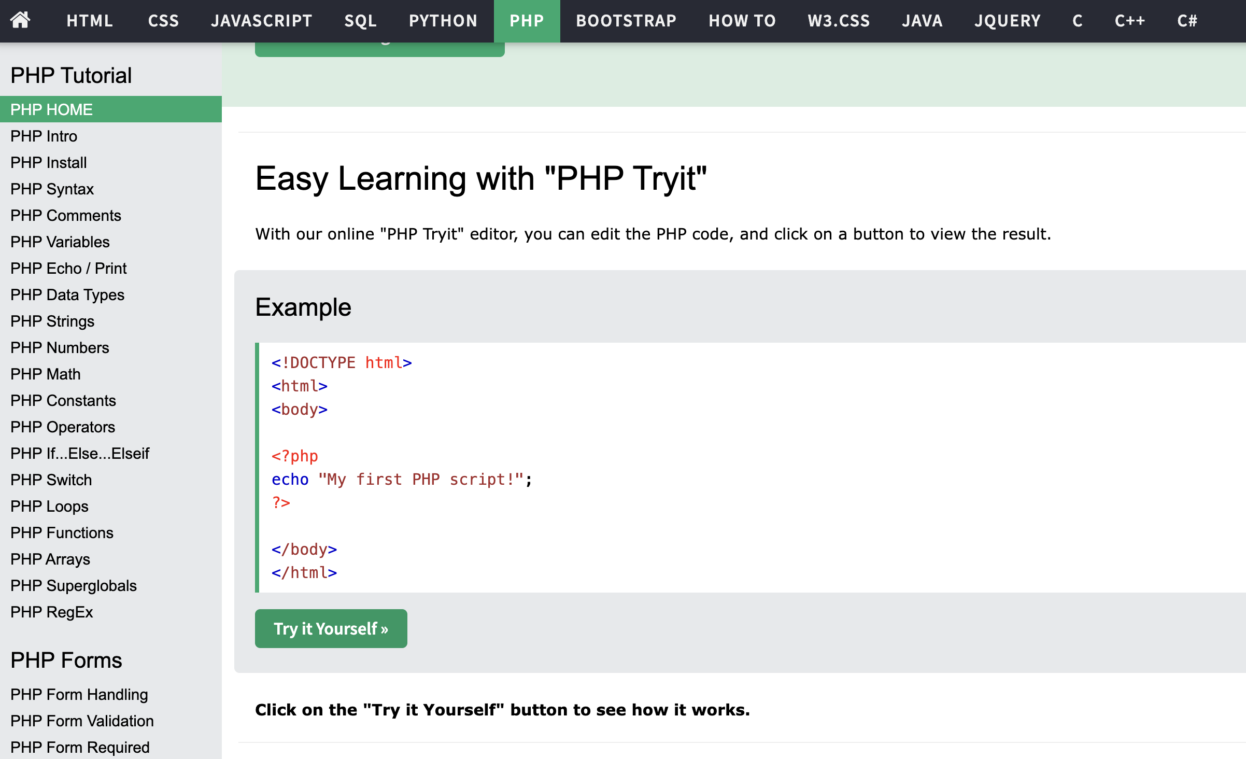The image size is (1246, 759).
Task: Open PHP Form Validation page
Action: (x=81, y=721)
